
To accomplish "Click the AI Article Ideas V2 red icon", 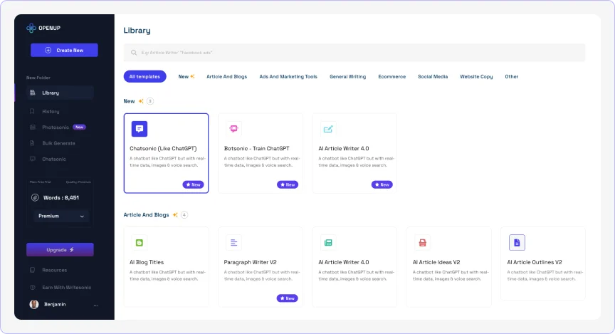I will pyautogui.click(x=422, y=243).
